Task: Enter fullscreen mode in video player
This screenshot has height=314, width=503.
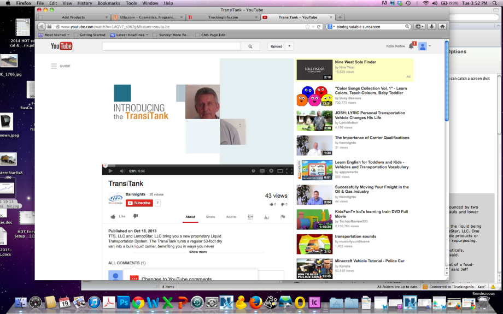Action: pos(289,171)
